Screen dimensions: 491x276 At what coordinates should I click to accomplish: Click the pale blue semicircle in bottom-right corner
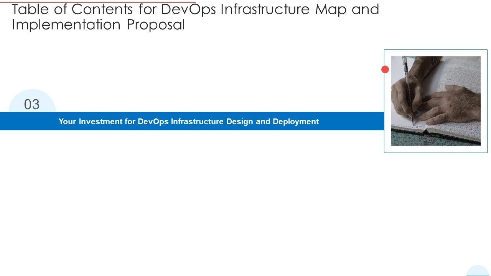(478, 271)
